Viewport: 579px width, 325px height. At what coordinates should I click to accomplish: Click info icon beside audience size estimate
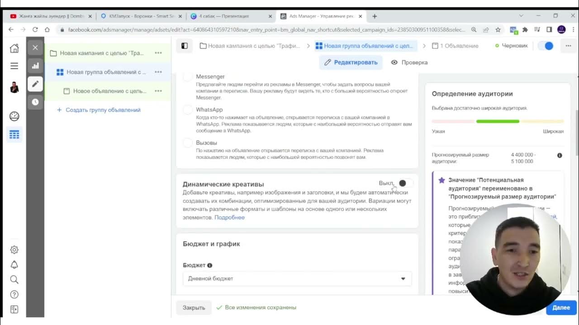560,155
